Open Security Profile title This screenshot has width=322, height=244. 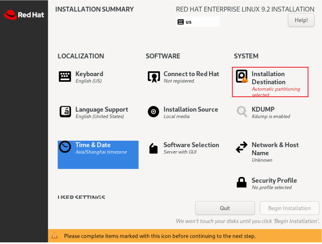pyautogui.click(x=274, y=180)
